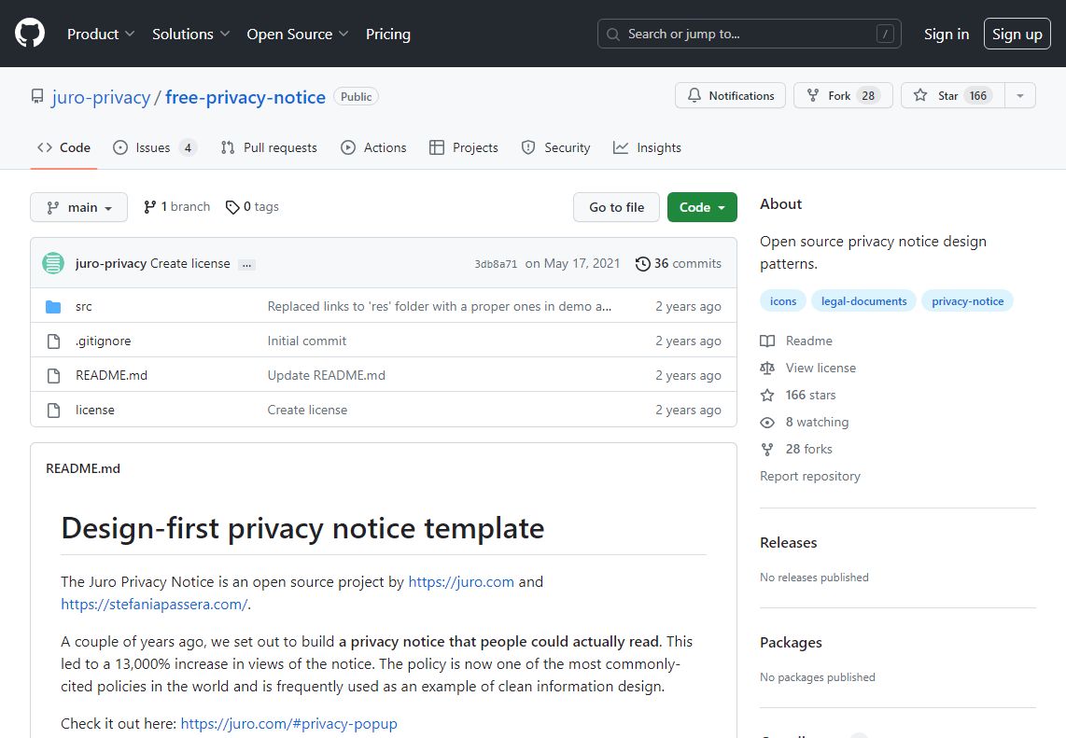Viewport: 1066px width, 738px height.
Task: Click the Security shield icon
Action: (x=528, y=147)
